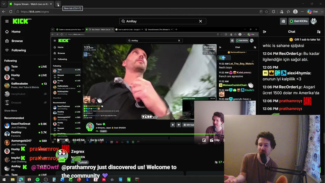The width and height of the screenshot is (325, 183).
Task: Open Following in Kick sidebar
Action: pos(15,50)
